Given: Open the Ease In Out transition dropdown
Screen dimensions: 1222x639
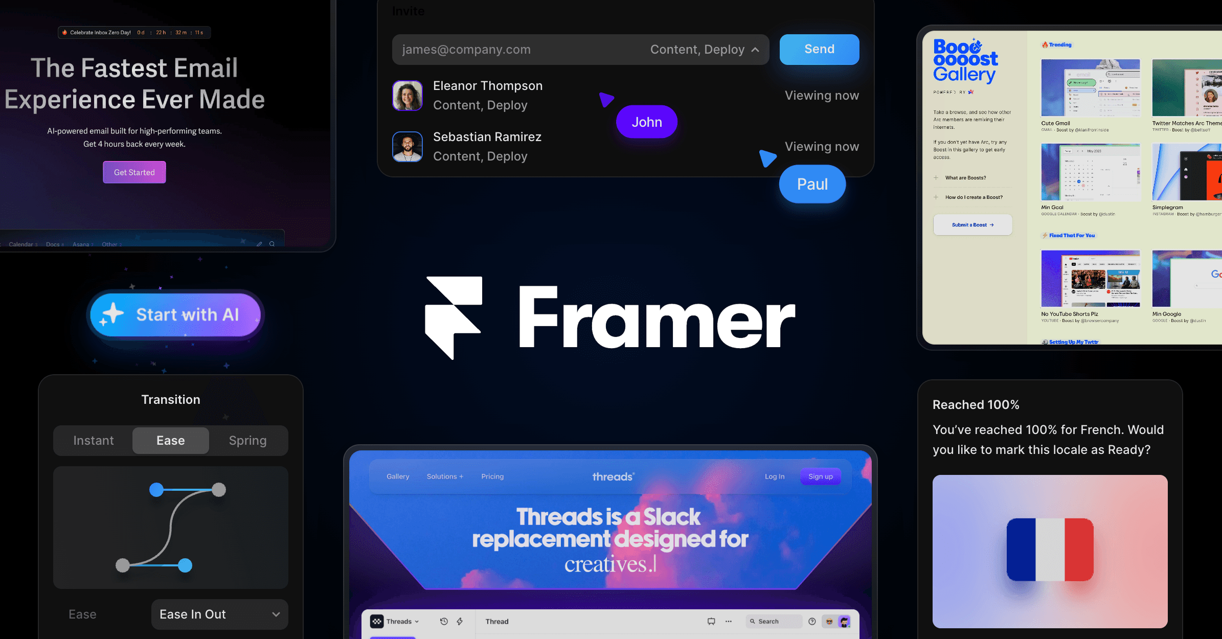Looking at the screenshot, I should point(214,614).
